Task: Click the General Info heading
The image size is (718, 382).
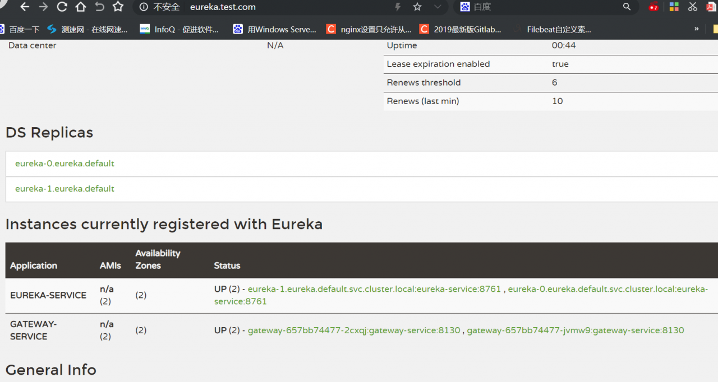Action: (51, 370)
